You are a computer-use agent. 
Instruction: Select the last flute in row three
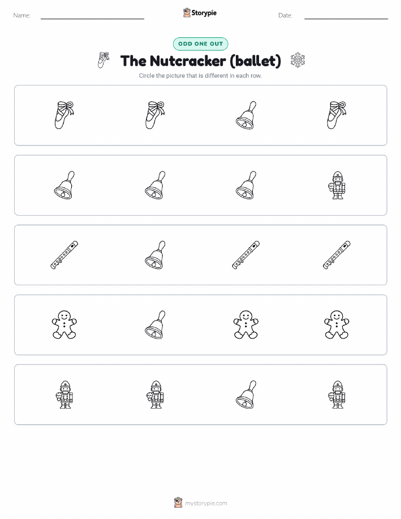(337, 255)
